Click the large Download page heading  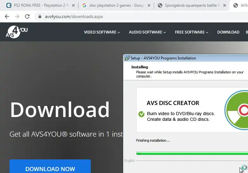(x=60, y=109)
